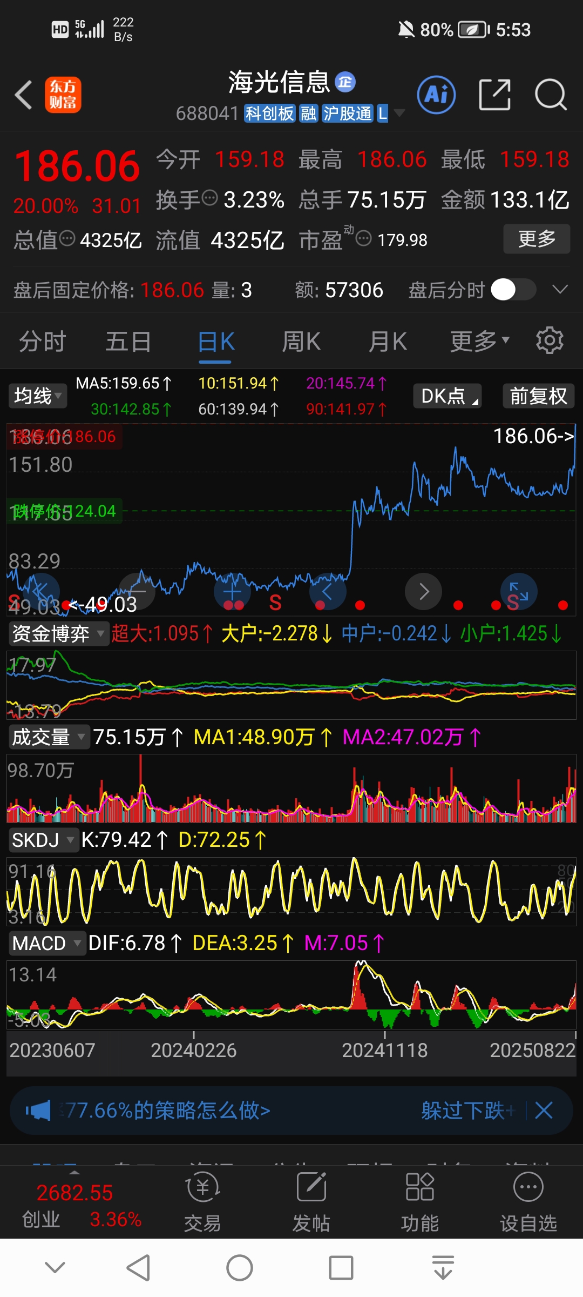The height and width of the screenshot is (1297, 583).
Task: Tap the share icon
Action: pyautogui.click(x=494, y=95)
